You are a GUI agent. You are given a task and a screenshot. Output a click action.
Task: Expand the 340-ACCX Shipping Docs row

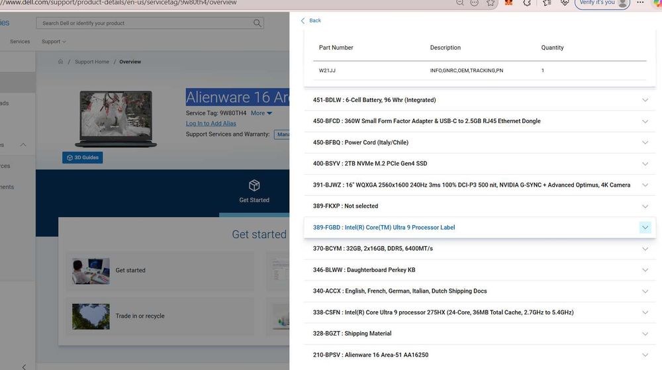pyautogui.click(x=479, y=291)
